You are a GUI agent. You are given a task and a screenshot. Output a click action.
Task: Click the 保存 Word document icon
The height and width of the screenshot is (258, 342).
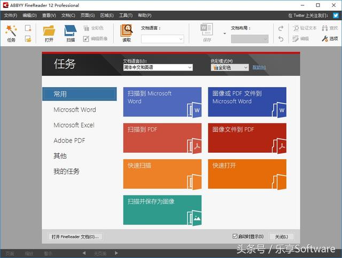point(207,29)
